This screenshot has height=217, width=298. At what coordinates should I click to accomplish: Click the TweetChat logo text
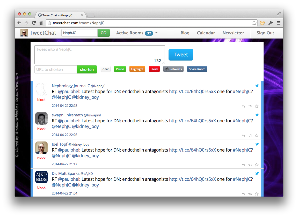click(43, 33)
